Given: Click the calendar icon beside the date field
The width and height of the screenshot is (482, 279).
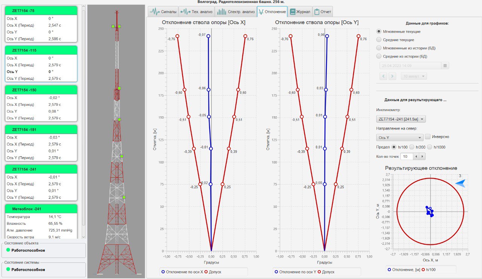Looking at the screenshot, I should (x=445, y=66).
